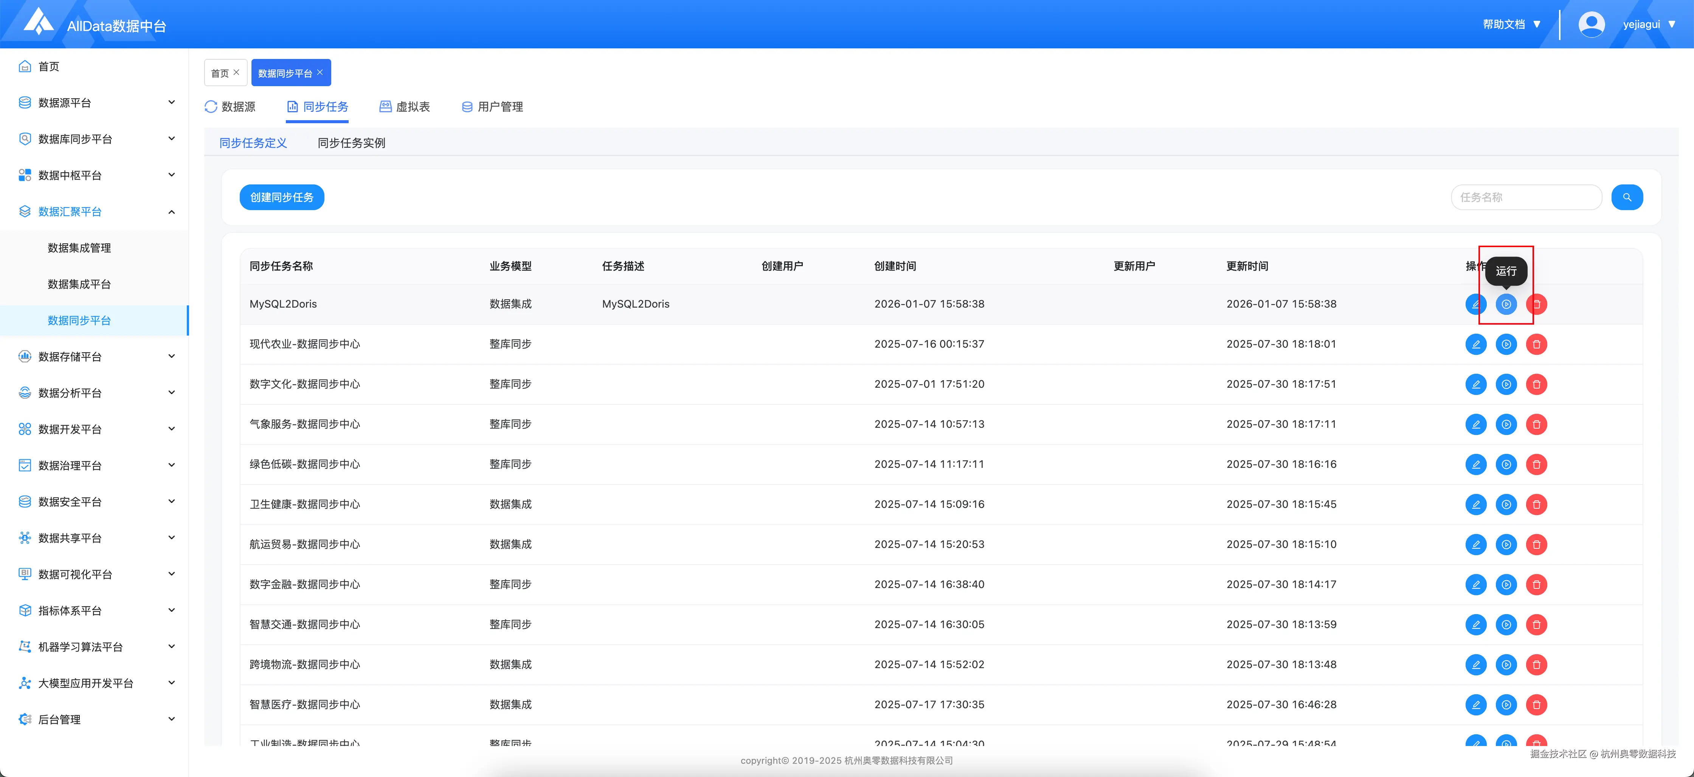Image resolution: width=1694 pixels, height=777 pixels.
Task: Click the 任务名称 search input field
Action: pos(1526,197)
